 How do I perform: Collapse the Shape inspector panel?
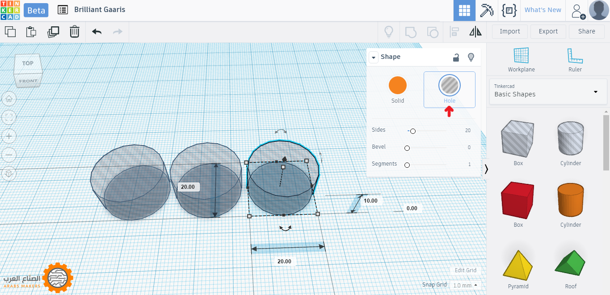[374, 57]
